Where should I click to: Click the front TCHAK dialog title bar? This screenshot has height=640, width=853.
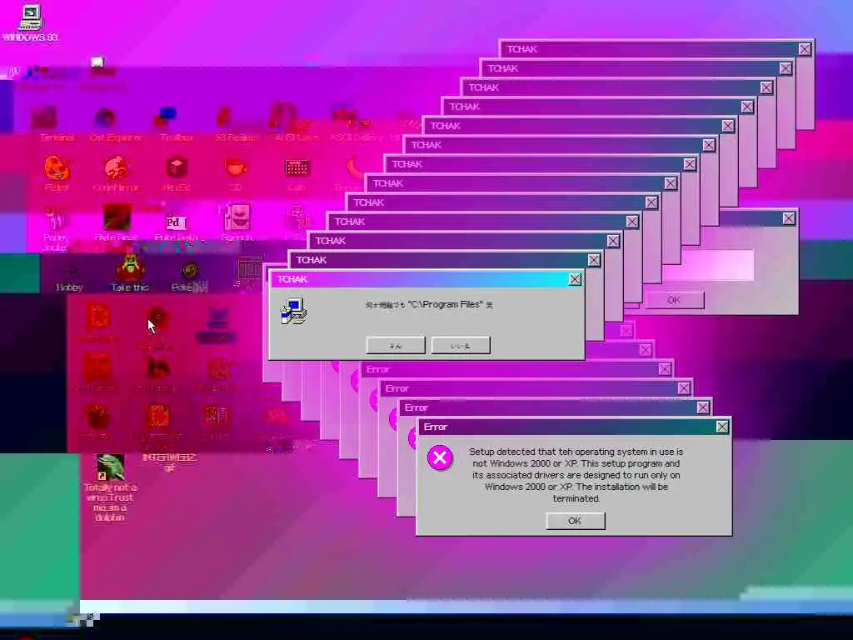coord(427,279)
